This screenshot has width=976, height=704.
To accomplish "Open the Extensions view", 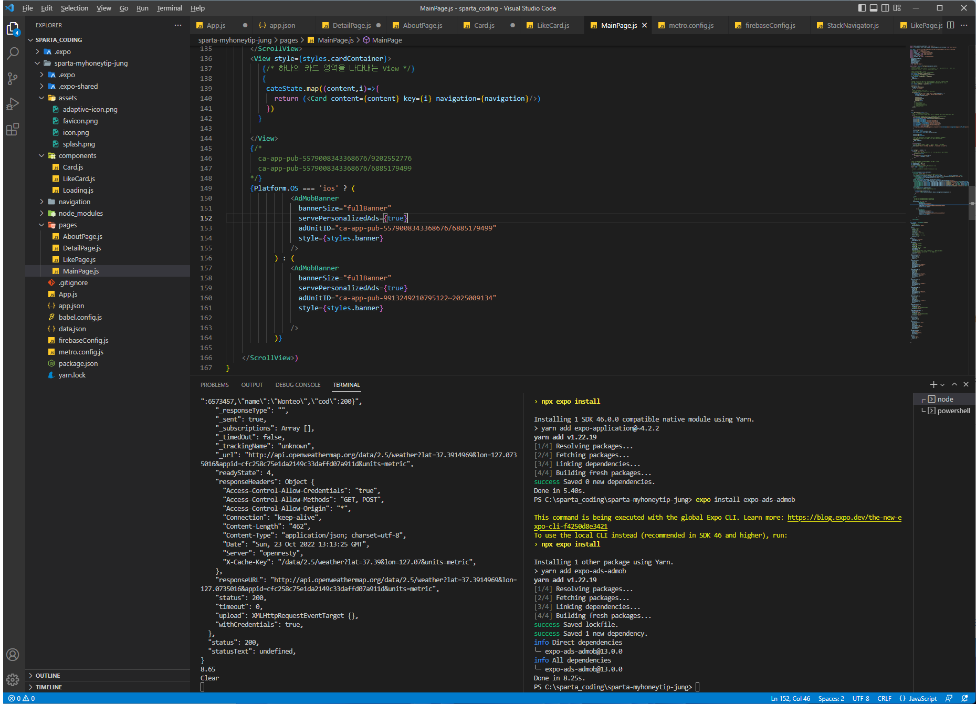I will click(13, 129).
